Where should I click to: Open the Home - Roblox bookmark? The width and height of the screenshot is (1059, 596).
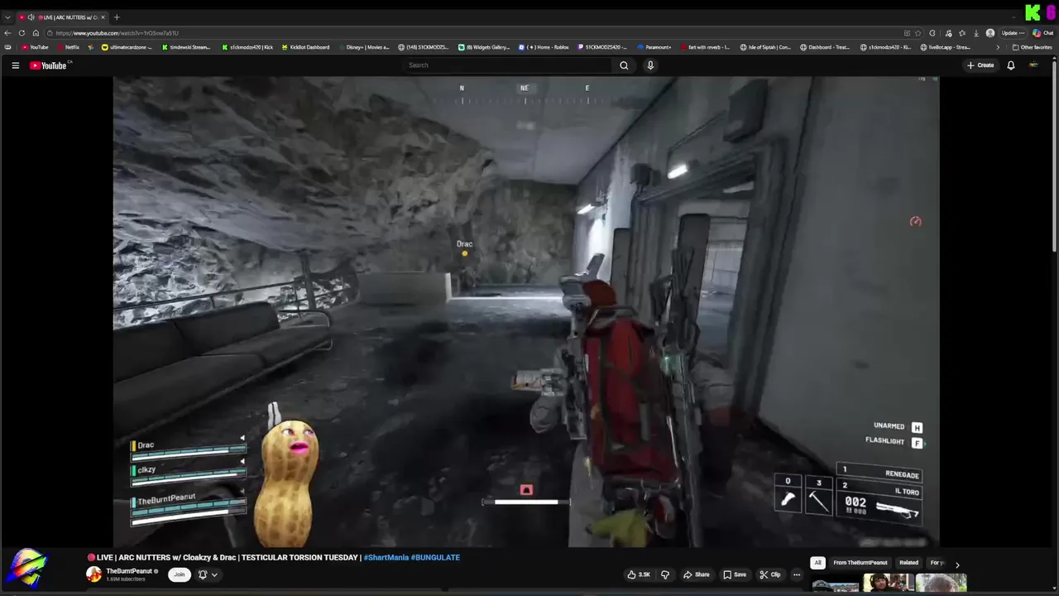pos(544,47)
